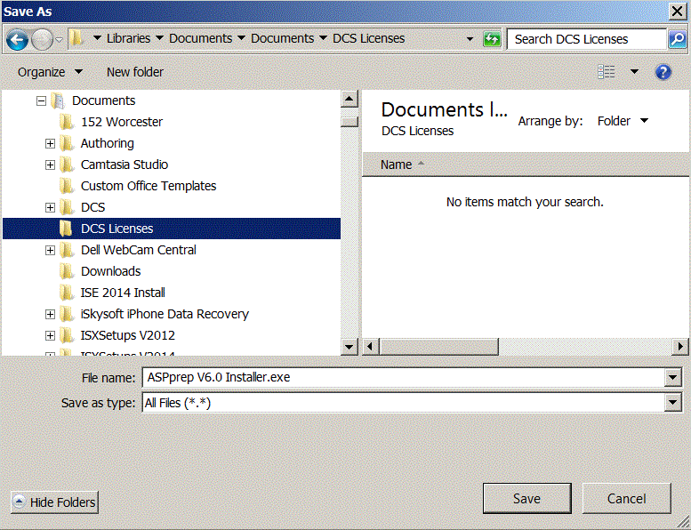Click New folder
The height and width of the screenshot is (530, 691).
tap(135, 72)
